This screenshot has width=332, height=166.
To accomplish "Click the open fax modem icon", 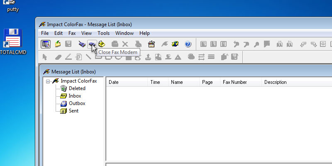I will pos(82,44).
